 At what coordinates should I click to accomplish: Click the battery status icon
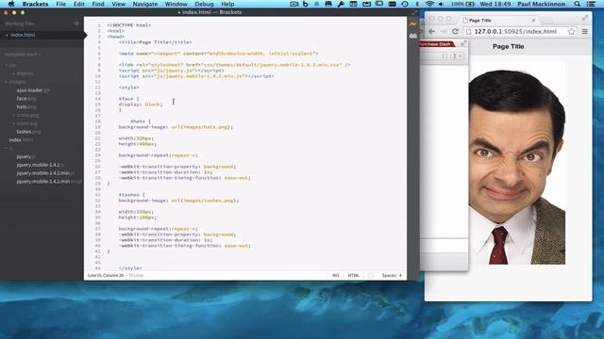[x=470, y=4]
